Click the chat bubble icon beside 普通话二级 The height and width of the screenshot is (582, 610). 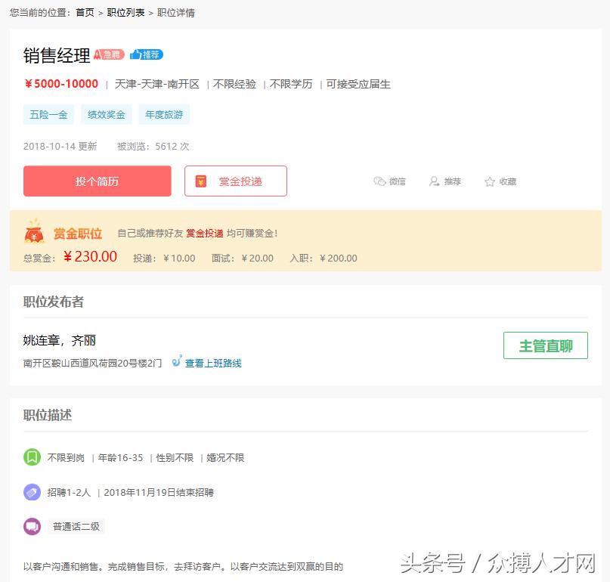31,526
